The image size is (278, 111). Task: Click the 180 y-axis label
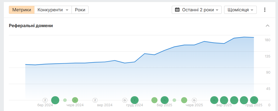point(267,40)
